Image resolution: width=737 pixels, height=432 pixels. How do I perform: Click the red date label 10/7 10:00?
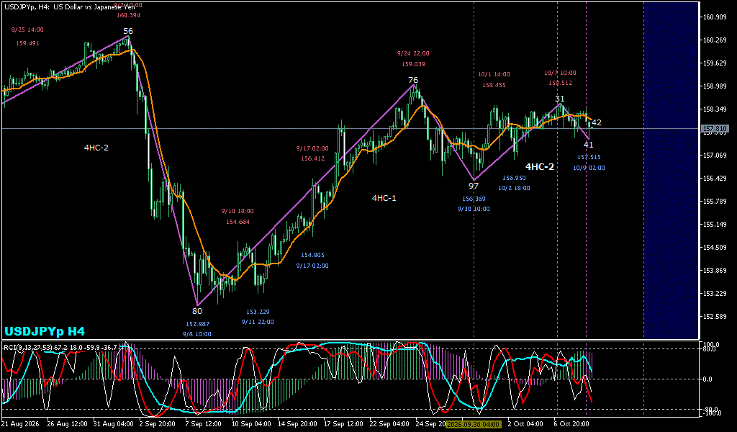pos(560,73)
